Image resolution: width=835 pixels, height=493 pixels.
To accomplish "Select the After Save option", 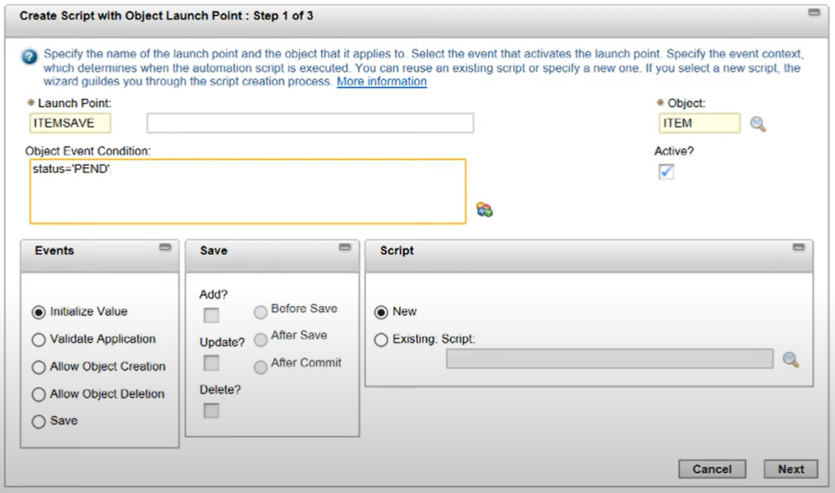I will (260, 340).
